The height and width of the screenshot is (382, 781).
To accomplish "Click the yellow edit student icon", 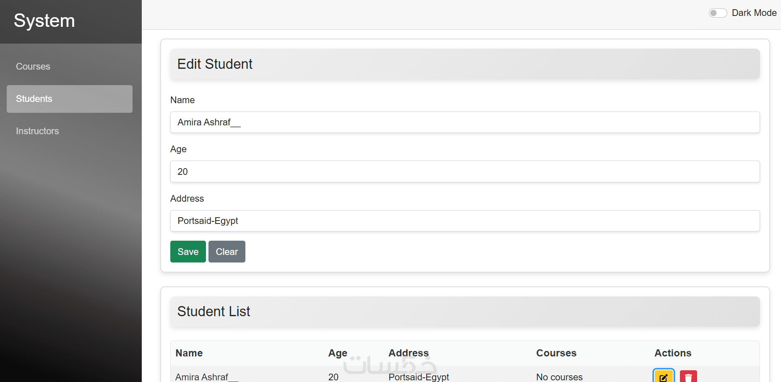I will point(663,376).
